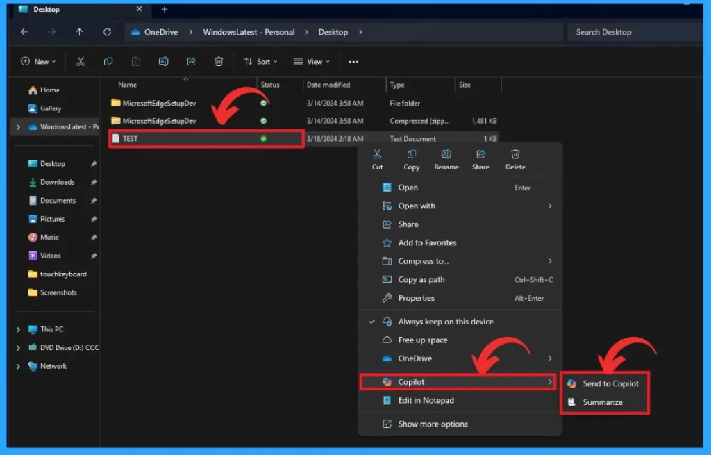Open a new tab with plus button
711x455 pixels.
(x=165, y=9)
